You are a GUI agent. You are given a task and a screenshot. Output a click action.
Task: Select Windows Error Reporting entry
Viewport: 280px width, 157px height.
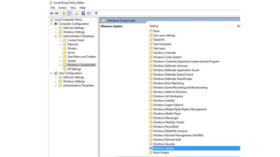coord(168,83)
